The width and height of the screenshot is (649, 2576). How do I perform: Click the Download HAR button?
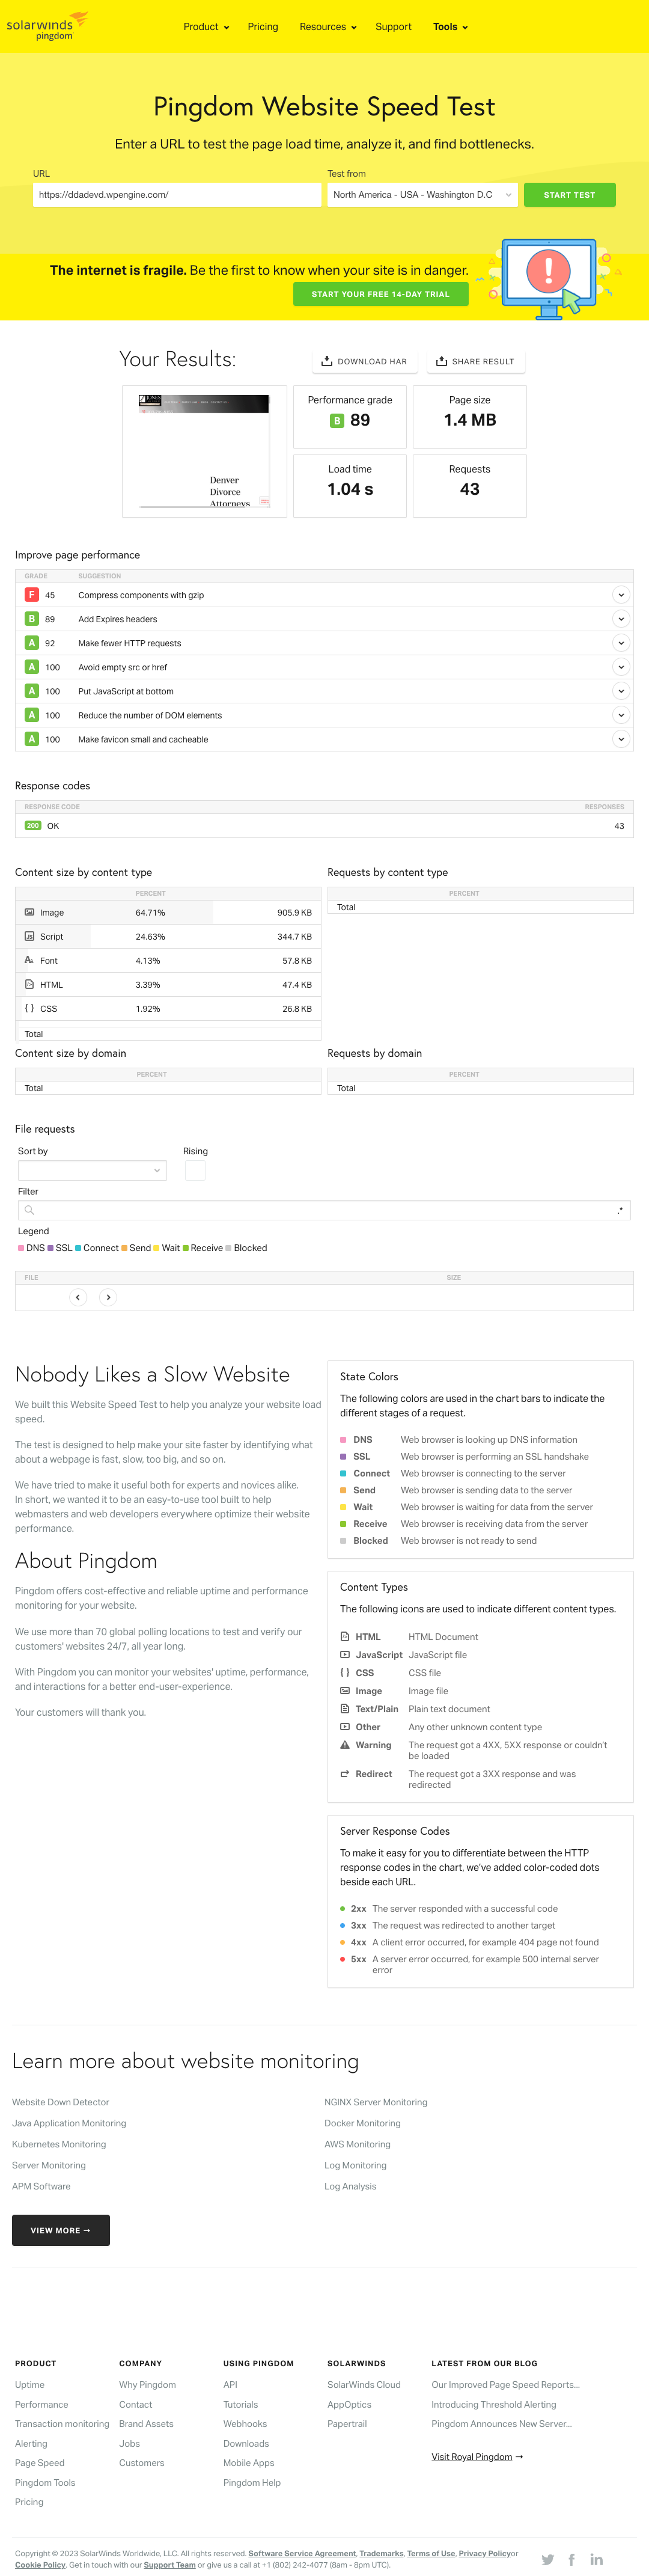pos(364,361)
